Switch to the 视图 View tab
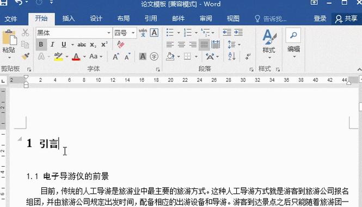 coord(233,19)
